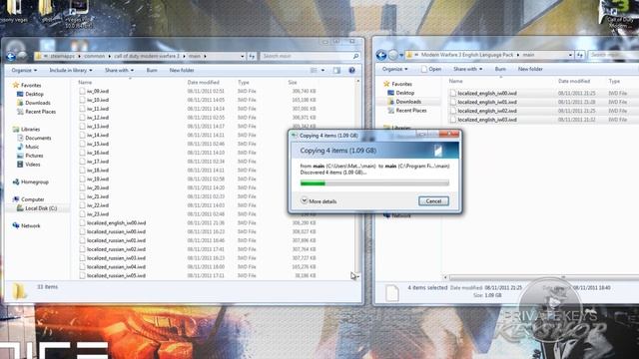The height and width of the screenshot is (359, 639).
Task: Expand More details in copy dialog
Action: (x=319, y=201)
